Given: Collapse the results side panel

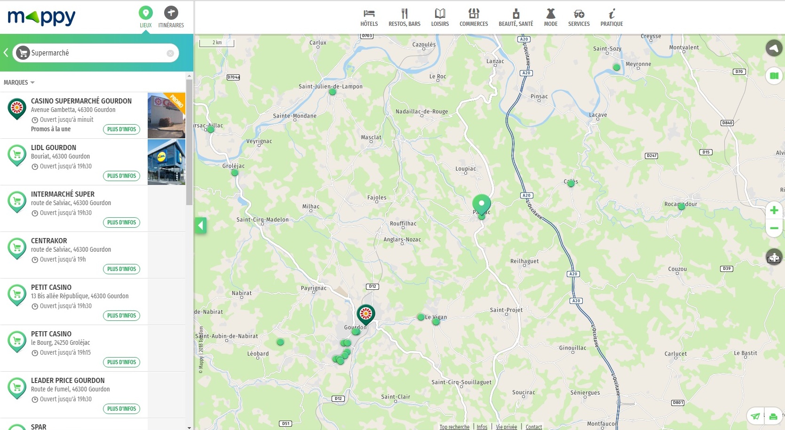Looking at the screenshot, I should 201,225.
